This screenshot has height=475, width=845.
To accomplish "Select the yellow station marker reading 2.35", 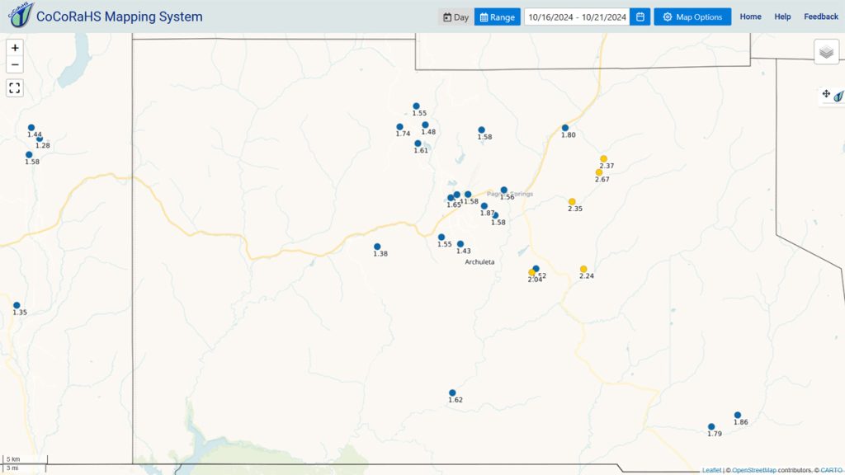I will (x=572, y=202).
